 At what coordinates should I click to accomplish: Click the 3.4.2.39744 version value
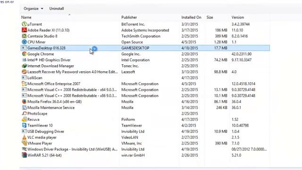(x=241, y=24)
